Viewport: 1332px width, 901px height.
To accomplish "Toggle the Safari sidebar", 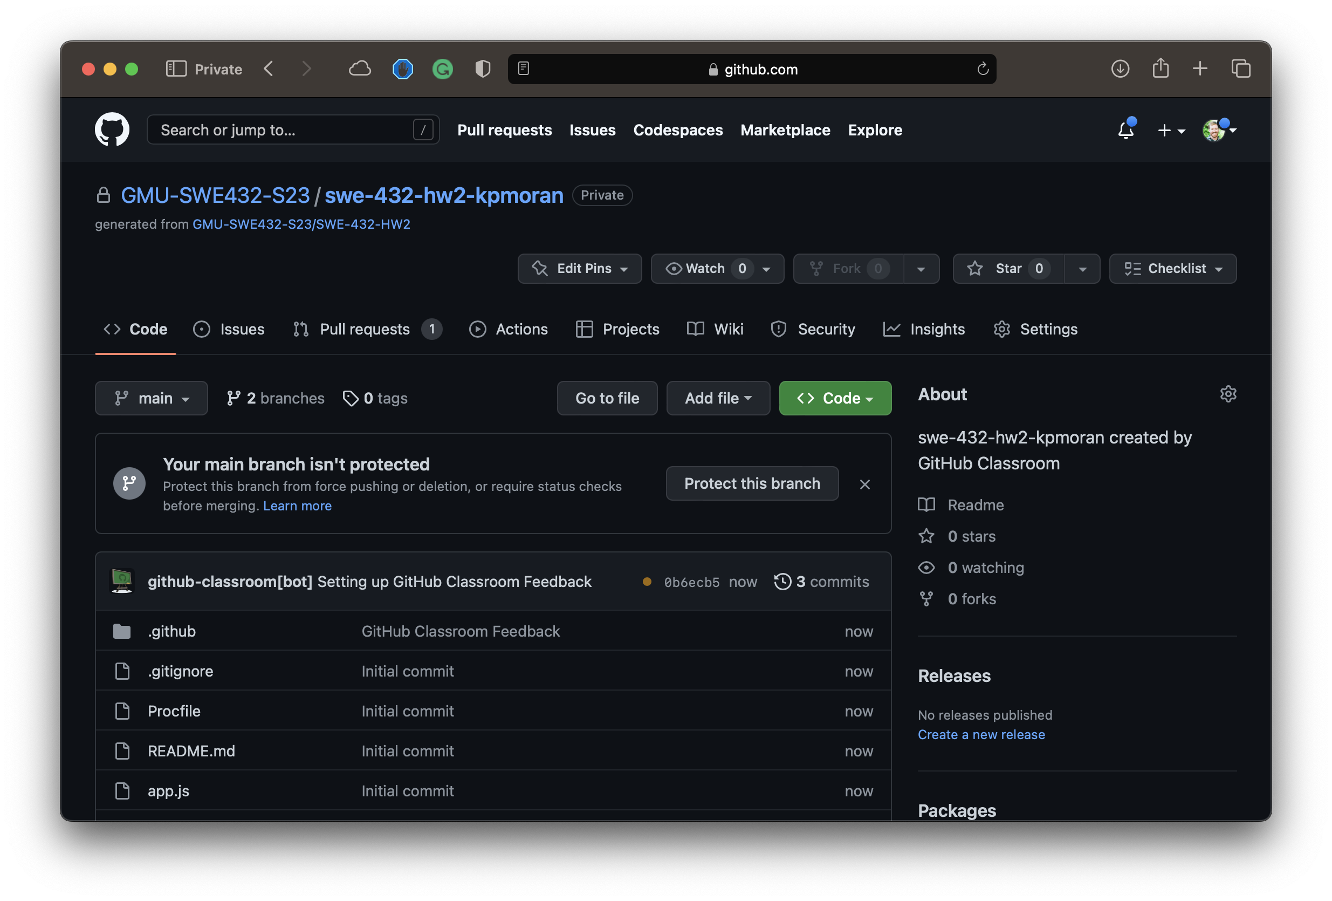I will click(x=176, y=69).
